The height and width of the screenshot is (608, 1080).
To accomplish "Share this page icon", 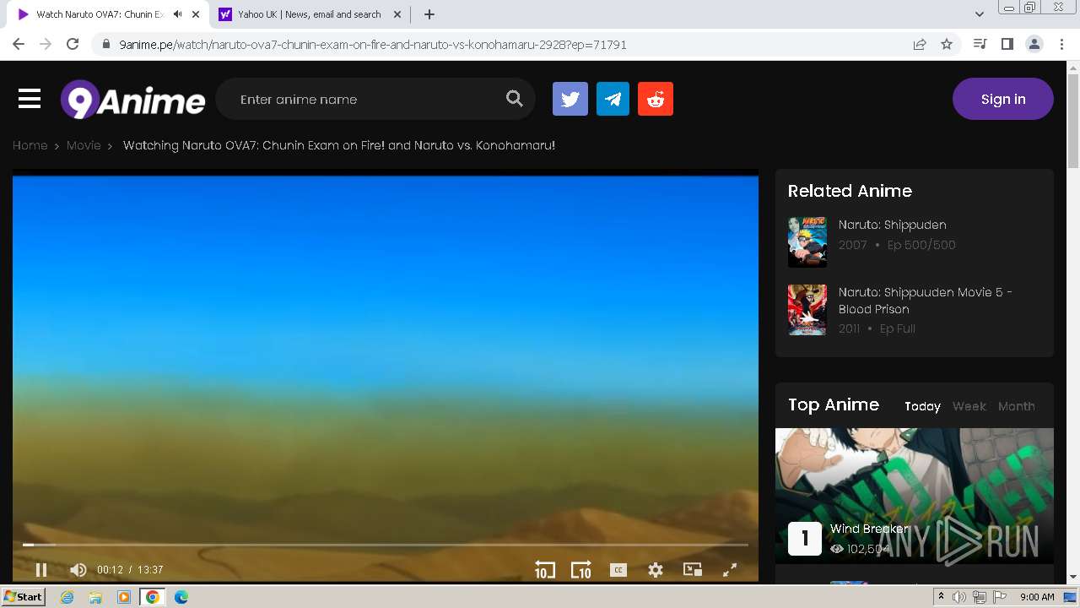I will (x=920, y=44).
